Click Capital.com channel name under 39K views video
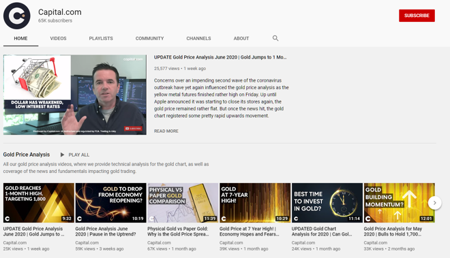This screenshot has width=450, height=258. click(231, 242)
